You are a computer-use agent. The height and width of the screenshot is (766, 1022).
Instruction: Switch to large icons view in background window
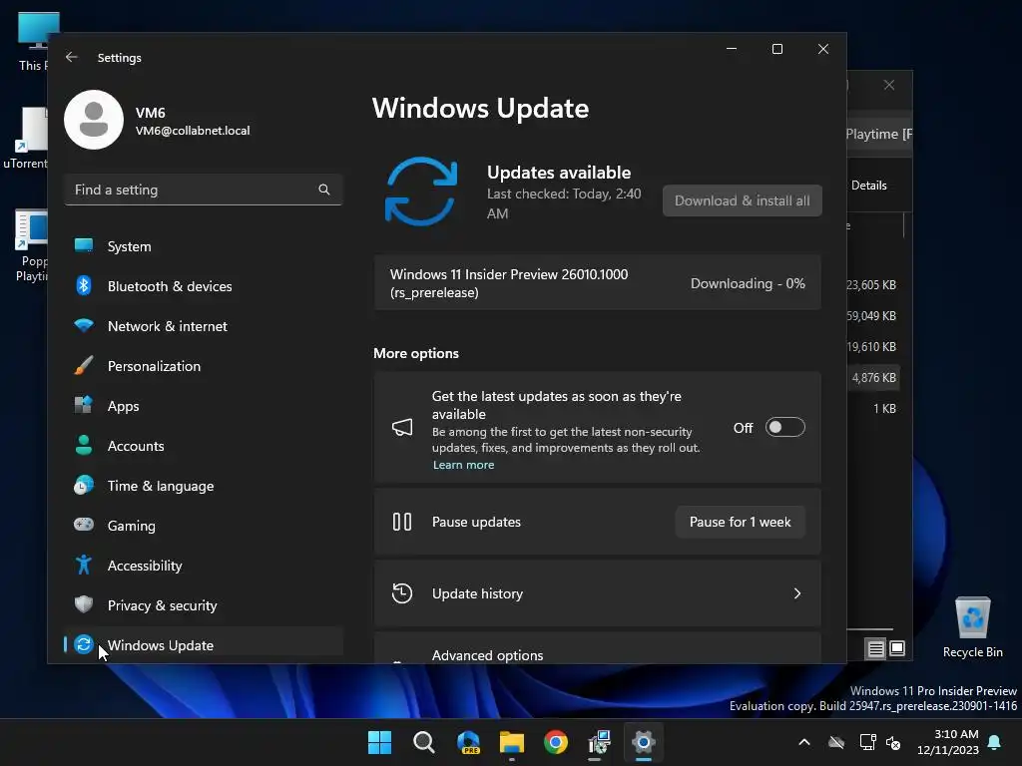click(x=897, y=648)
